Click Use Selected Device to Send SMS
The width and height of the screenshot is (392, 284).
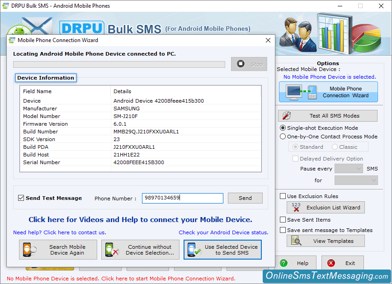222,250
